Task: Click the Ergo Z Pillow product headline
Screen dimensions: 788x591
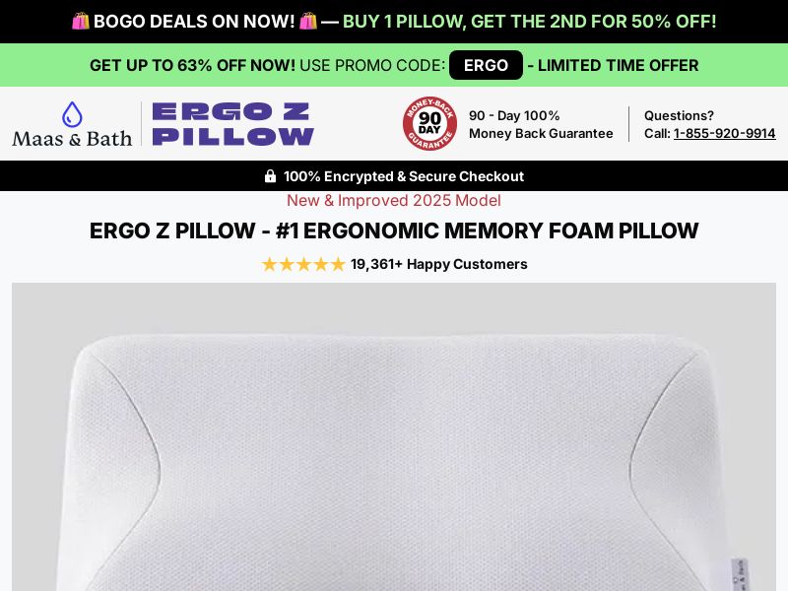Action: click(x=394, y=230)
